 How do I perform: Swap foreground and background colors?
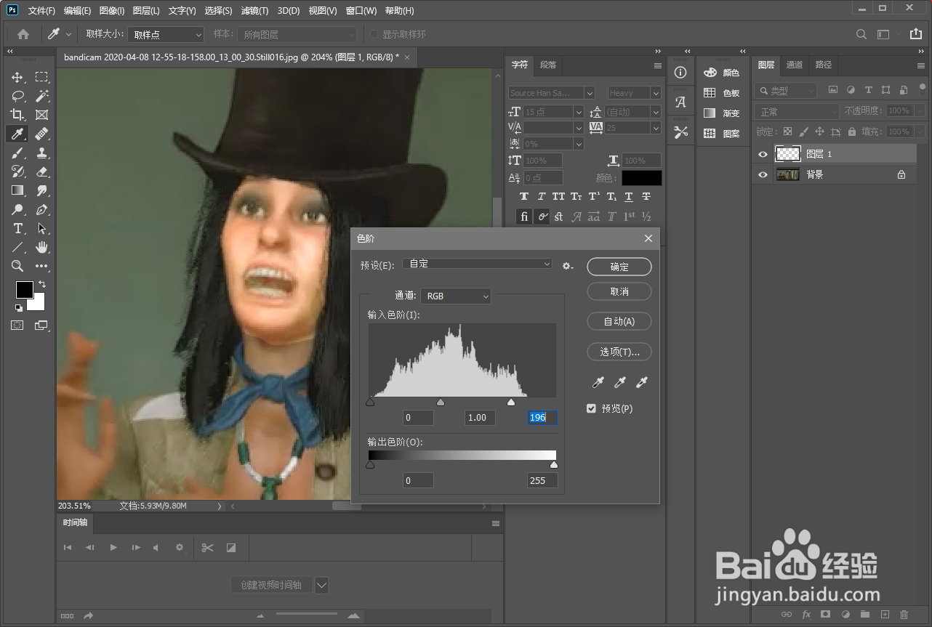(42, 284)
